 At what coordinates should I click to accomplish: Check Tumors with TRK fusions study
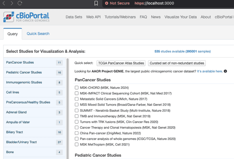[77, 122]
